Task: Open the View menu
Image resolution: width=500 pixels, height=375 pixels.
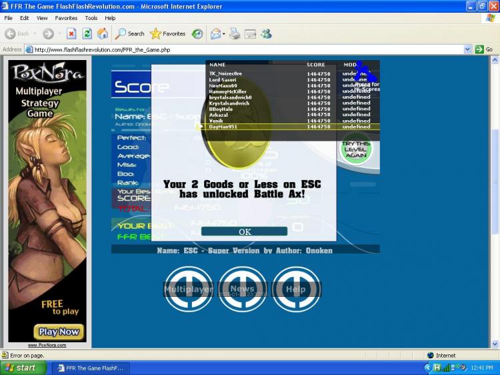Action: 42,18
